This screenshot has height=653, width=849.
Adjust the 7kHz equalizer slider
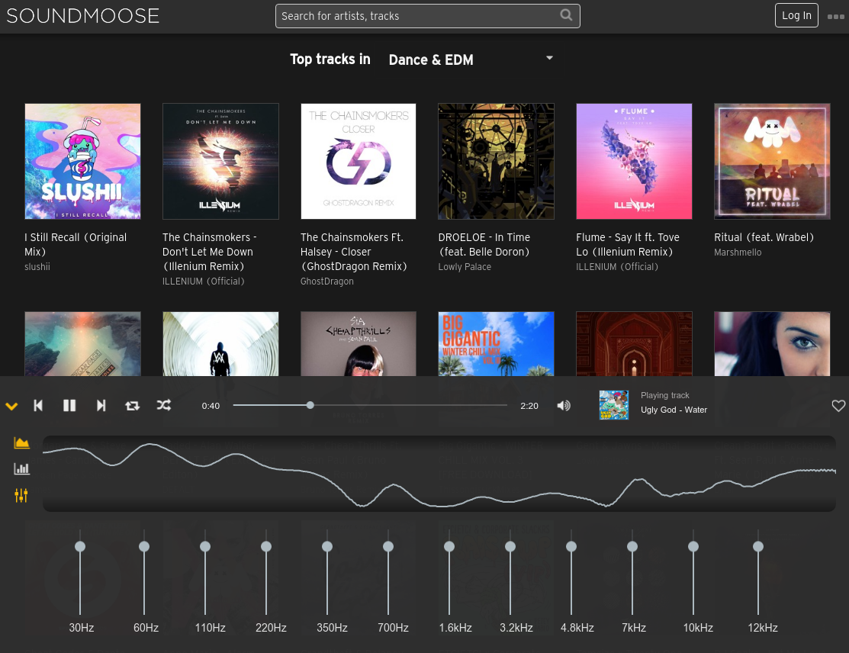(632, 547)
